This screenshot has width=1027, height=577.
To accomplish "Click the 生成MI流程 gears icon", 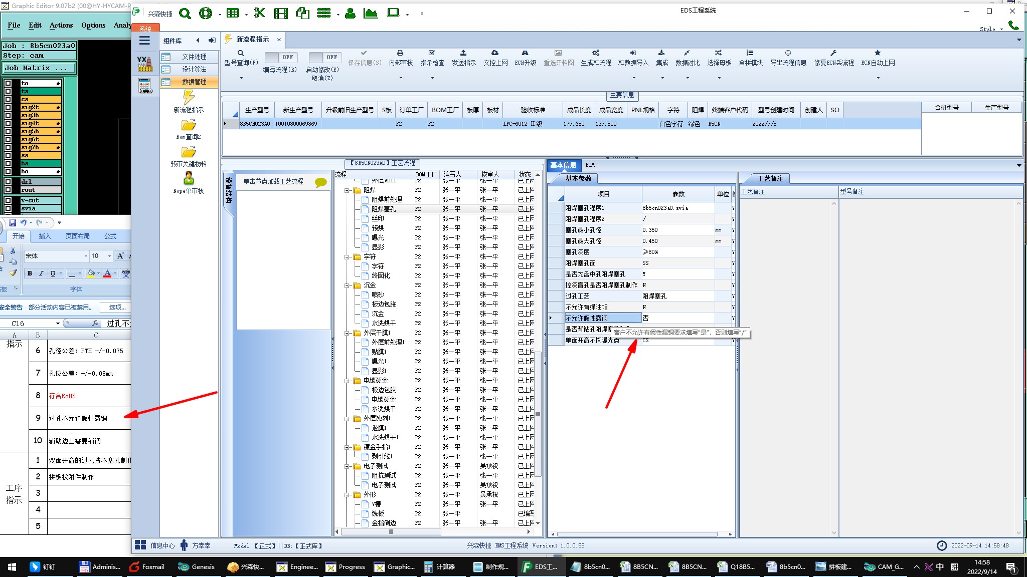I will point(596,53).
